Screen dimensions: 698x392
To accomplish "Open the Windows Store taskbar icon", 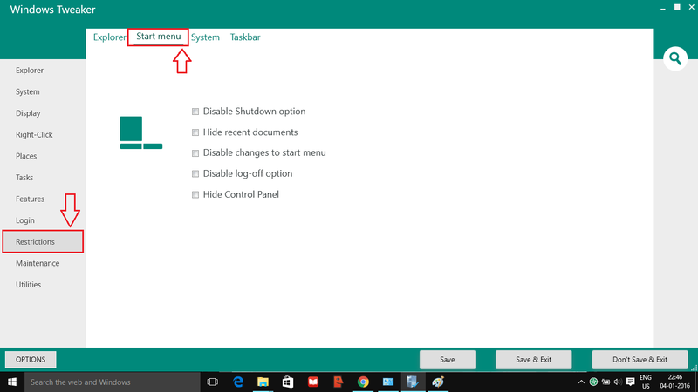I will coord(288,382).
